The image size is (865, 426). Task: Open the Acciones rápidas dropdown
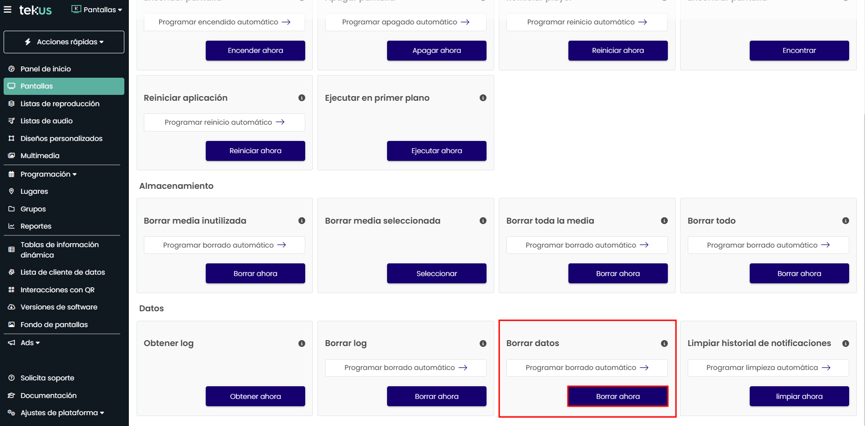[x=64, y=42]
